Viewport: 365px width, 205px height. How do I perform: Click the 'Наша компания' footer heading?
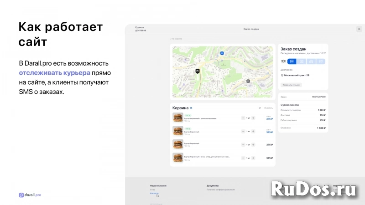point(158,186)
